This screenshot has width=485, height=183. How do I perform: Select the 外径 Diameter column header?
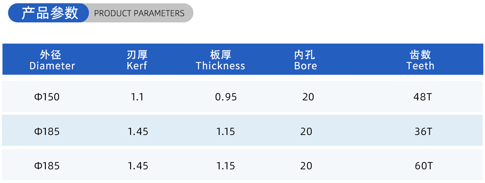point(52,60)
